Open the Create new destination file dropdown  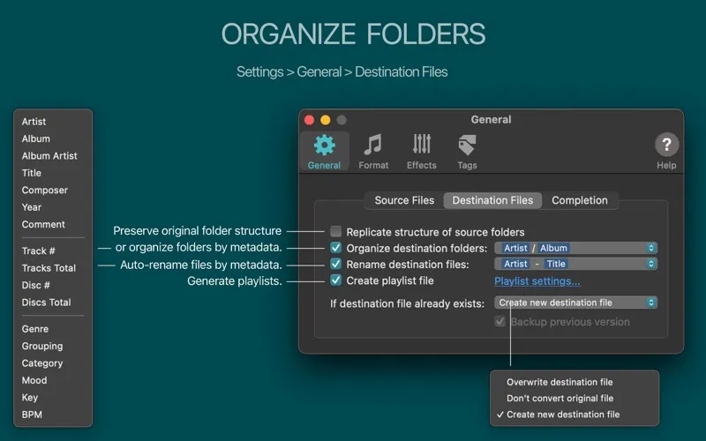click(576, 303)
